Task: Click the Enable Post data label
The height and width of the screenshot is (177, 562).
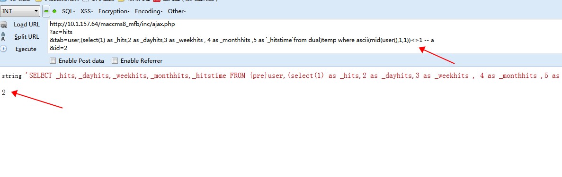Action: [x=81, y=61]
